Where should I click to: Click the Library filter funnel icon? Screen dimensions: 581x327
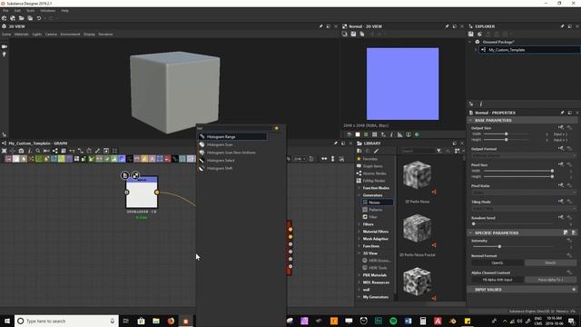tap(439, 151)
